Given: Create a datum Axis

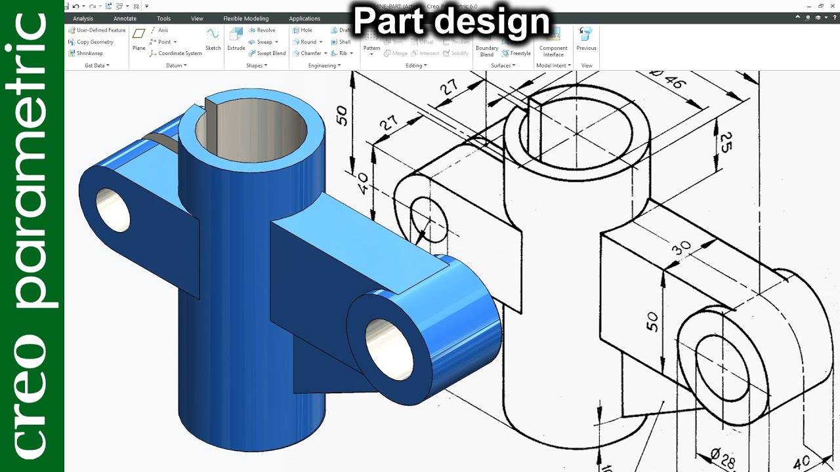Looking at the screenshot, I should 159,30.
